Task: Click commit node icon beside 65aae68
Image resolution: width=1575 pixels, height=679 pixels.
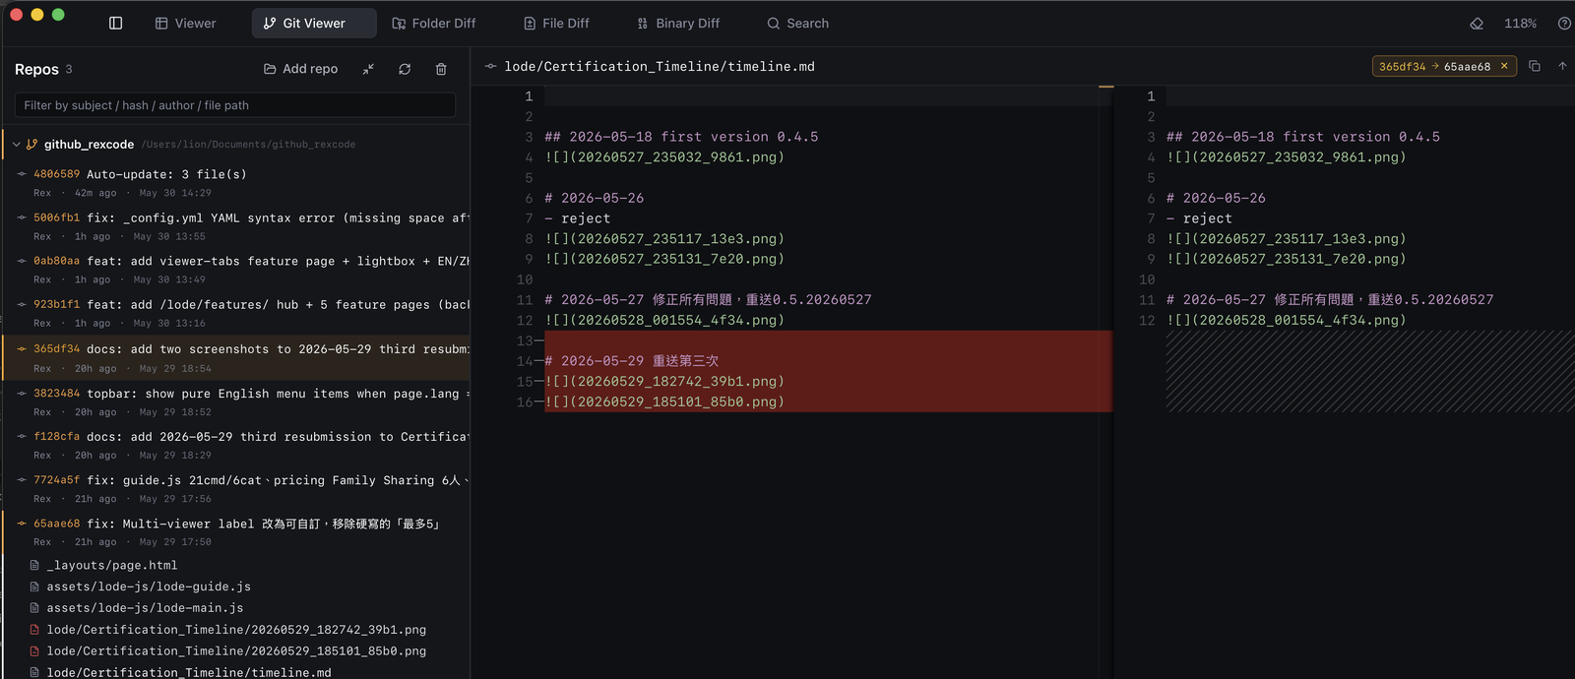Action: tap(22, 525)
